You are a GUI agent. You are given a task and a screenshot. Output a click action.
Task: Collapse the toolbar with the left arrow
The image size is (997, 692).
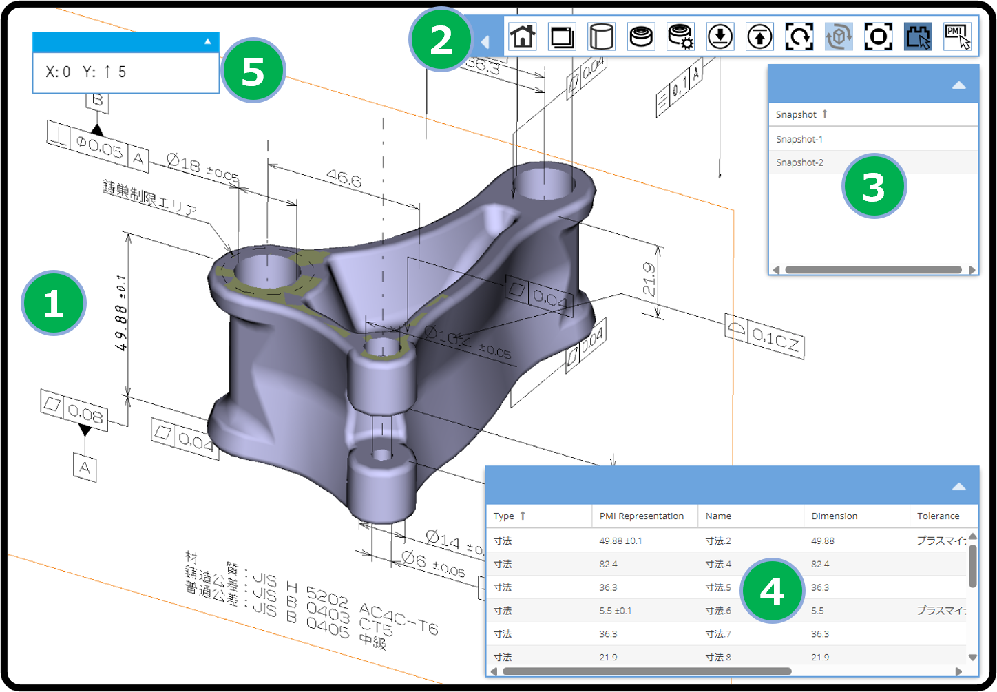(x=485, y=42)
